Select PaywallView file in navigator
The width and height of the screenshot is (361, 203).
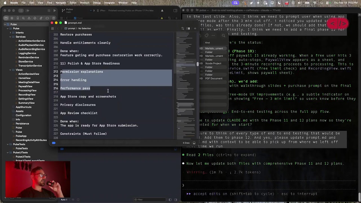(x=25, y=86)
